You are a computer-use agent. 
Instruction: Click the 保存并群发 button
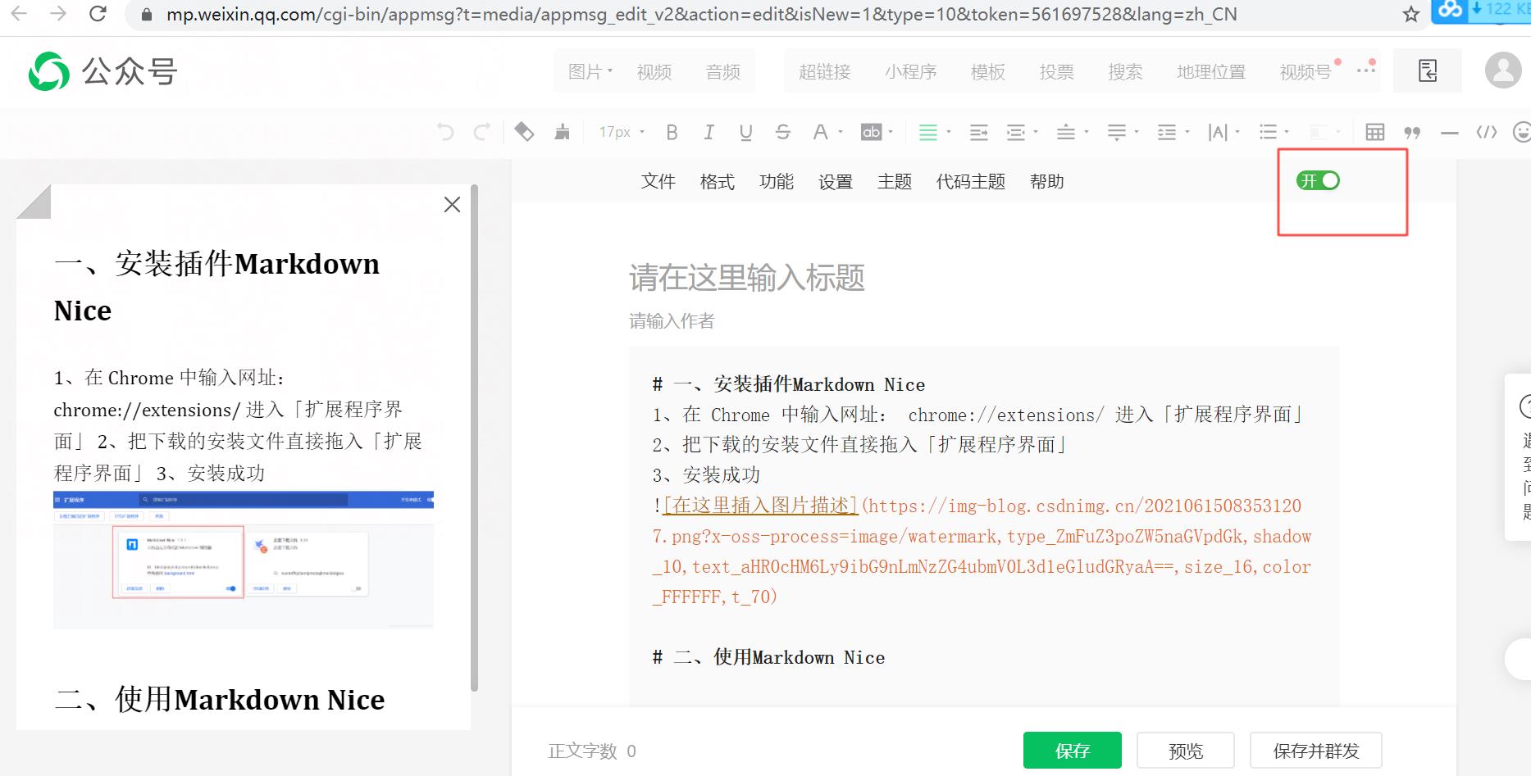[1316, 750]
